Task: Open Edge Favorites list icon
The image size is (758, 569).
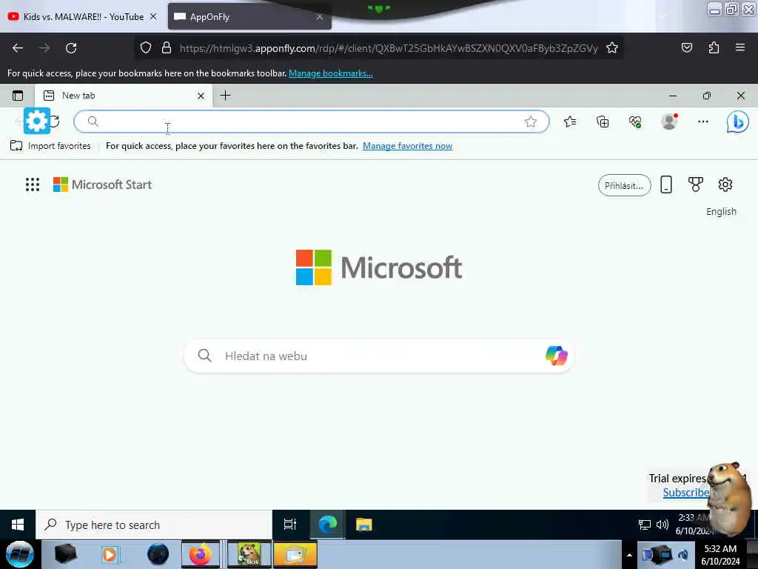Action: coord(570,122)
